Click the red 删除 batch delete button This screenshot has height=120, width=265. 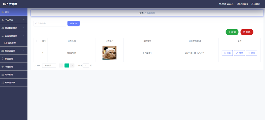pyautogui.click(x=247, y=32)
